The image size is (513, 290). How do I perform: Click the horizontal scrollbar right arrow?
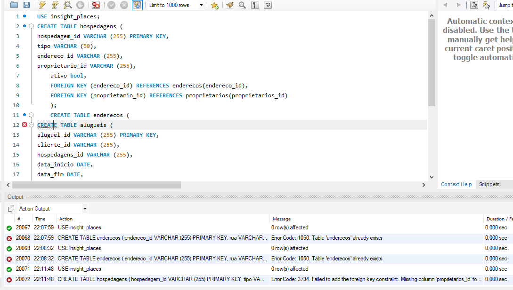tap(423, 185)
